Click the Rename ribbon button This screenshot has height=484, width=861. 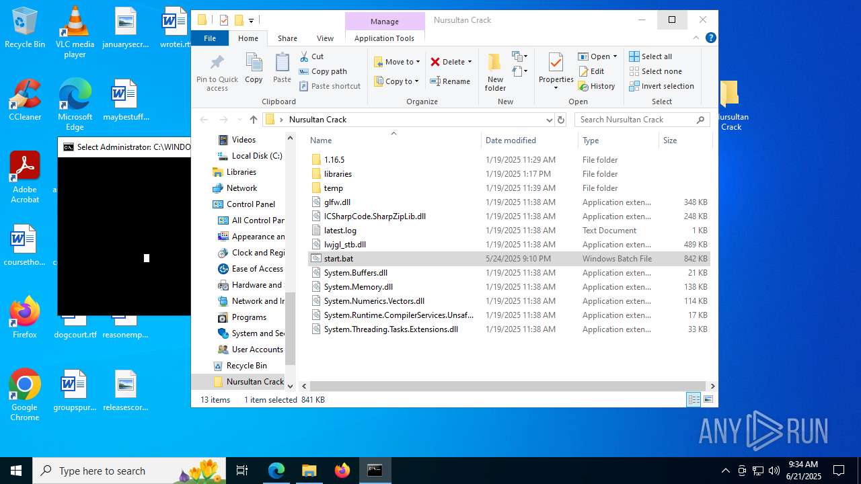pyautogui.click(x=450, y=81)
